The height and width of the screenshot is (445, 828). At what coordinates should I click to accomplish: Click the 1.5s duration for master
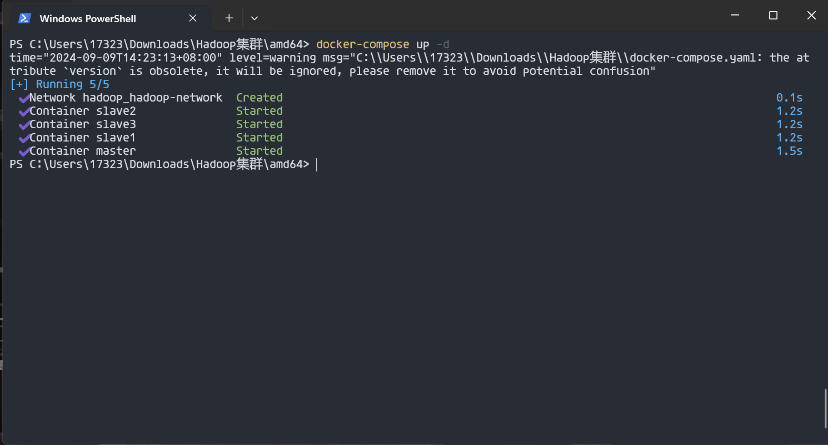coord(789,151)
